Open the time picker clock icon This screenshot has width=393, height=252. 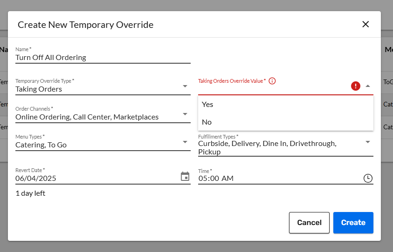368,178
